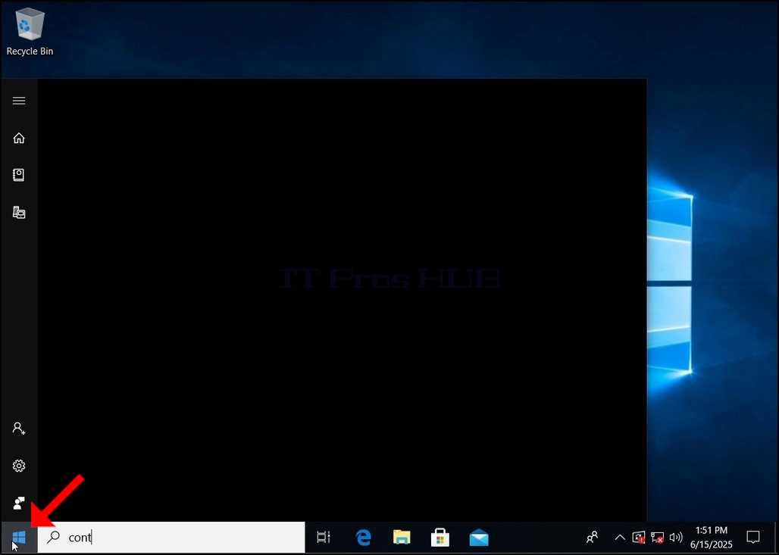The width and height of the screenshot is (779, 555).
Task: Click the security warning tray icon
Action: pyautogui.click(x=638, y=537)
